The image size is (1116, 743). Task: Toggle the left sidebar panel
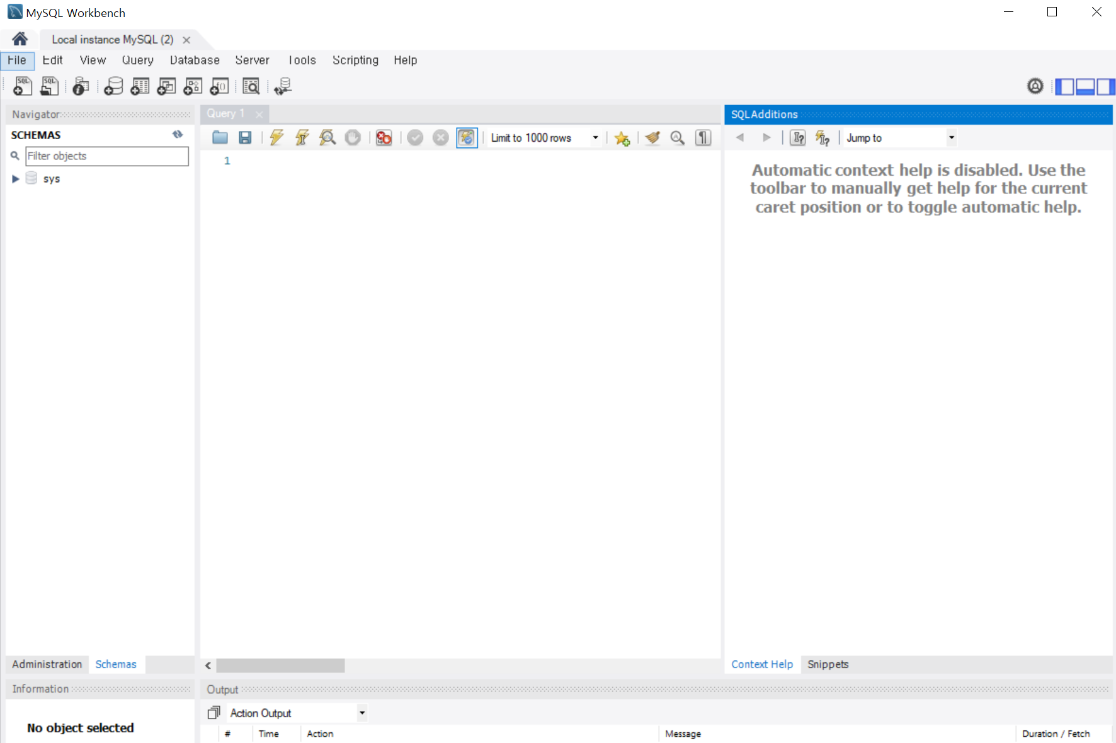(x=1064, y=86)
